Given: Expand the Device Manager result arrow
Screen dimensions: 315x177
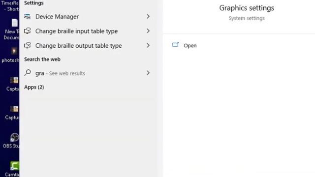Looking at the screenshot, I should click(x=148, y=16).
